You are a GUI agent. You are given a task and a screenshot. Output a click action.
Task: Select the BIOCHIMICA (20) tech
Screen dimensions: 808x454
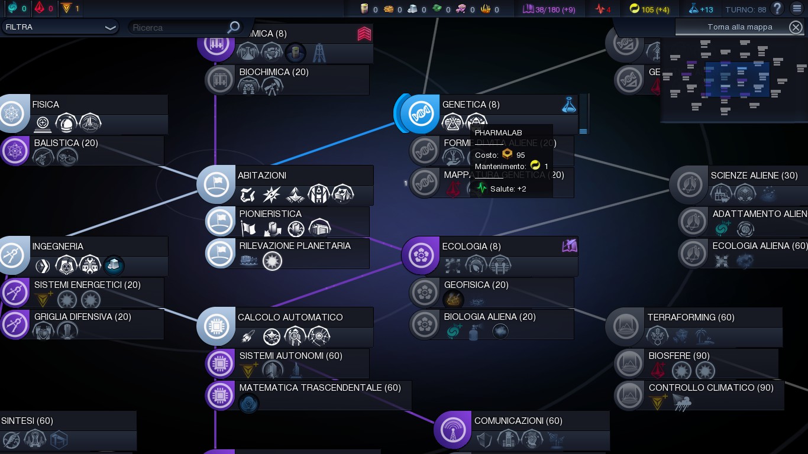[x=287, y=80]
